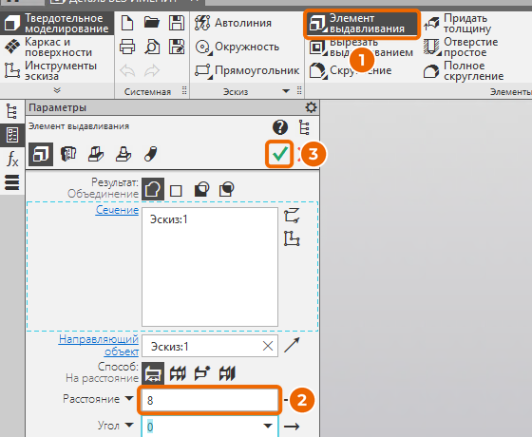532x437 pixels.
Task: Select the Окружность tool
Action: 237,47
